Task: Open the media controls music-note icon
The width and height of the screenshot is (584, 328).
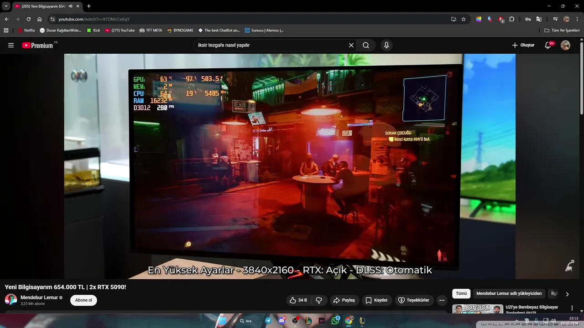Action: pos(555,19)
